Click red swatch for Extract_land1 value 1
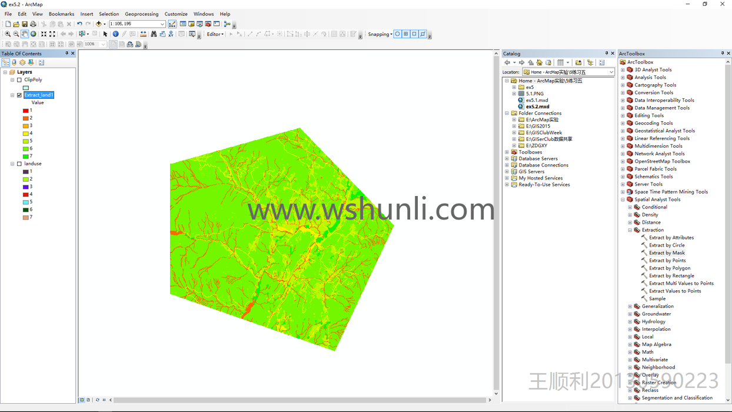732x412 pixels. tap(26, 110)
